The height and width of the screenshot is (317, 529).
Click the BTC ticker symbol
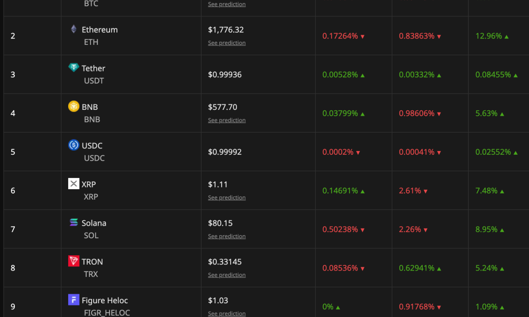tap(91, 4)
